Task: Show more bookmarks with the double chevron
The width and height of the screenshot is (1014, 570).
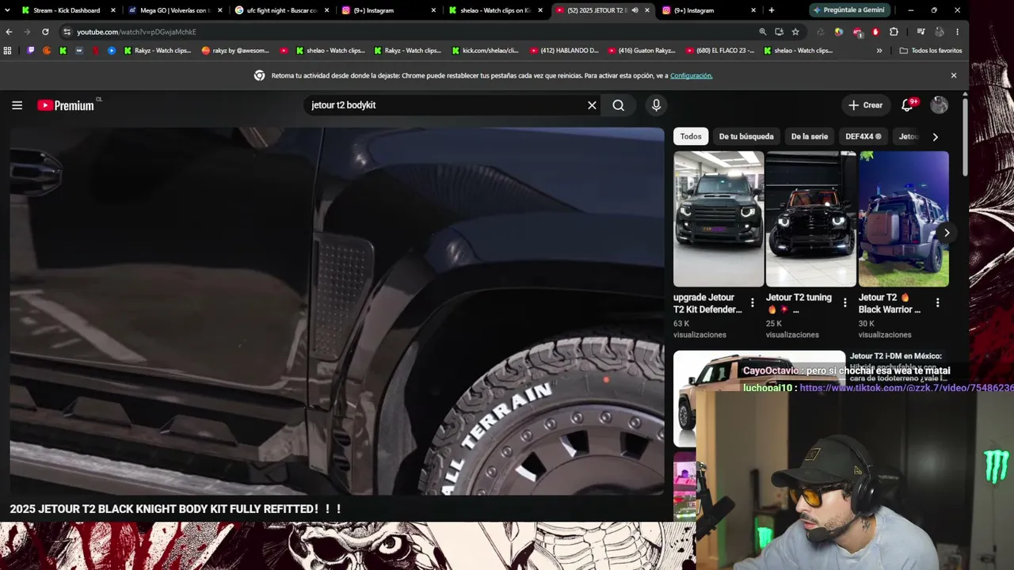Action: tap(879, 51)
